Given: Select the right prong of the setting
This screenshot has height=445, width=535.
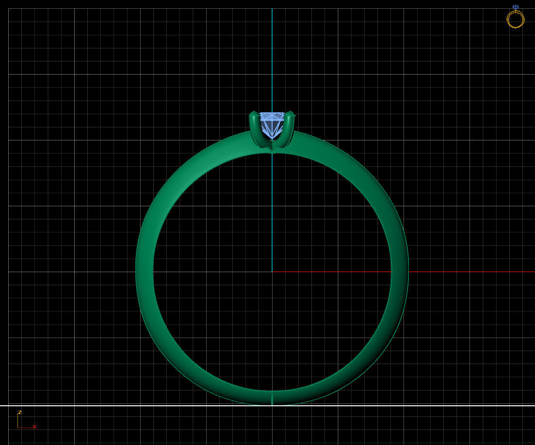Looking at the screenshot, I should 289,129.
